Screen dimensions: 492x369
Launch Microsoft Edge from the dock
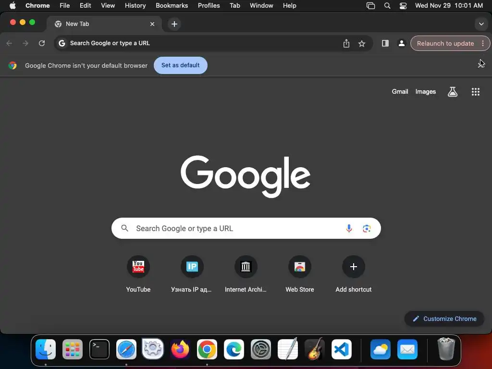coord(234,349)
